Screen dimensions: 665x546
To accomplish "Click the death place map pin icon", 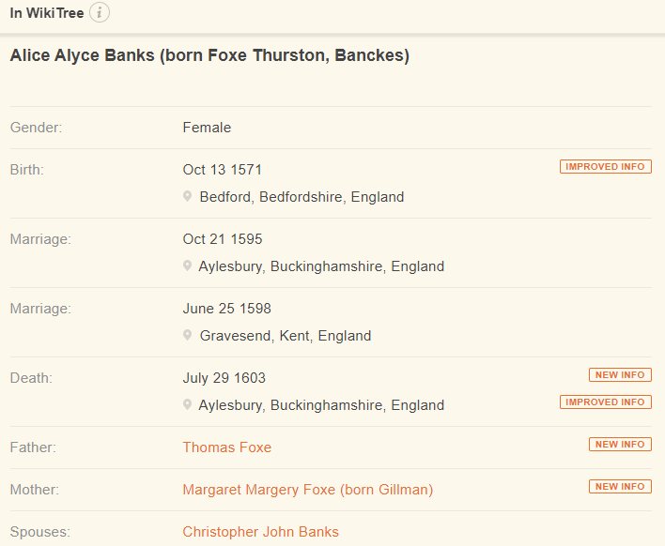I will click(x=187, y=404).
